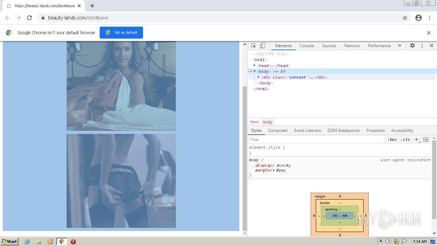Go forward in browser history
This screenshot has width=437, height=246.
pos(18,18)
